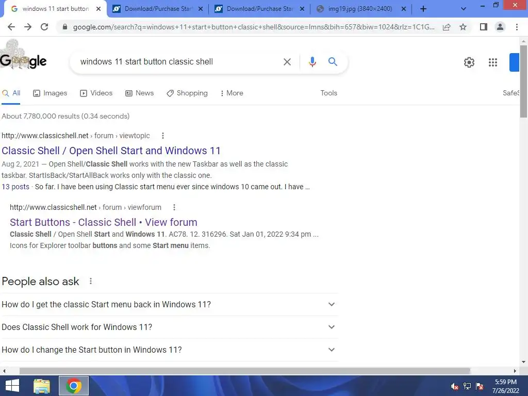
Task: Switch to the second Download/Purchase Start tab
Action: 260,9
